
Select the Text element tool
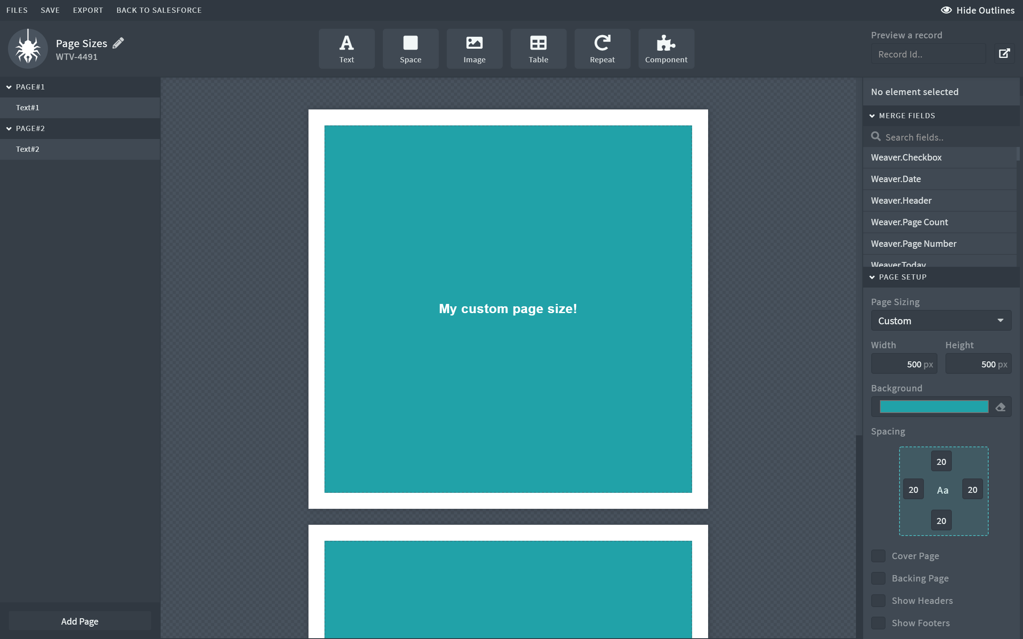tap(346, 49)
